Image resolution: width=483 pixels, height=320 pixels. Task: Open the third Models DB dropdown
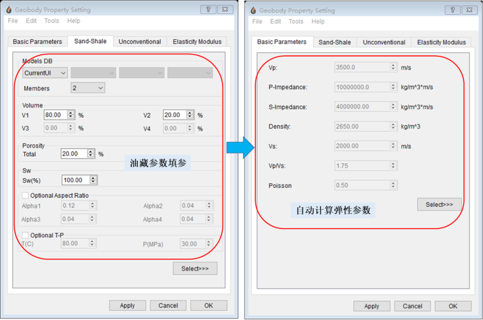tap(142, 73)
